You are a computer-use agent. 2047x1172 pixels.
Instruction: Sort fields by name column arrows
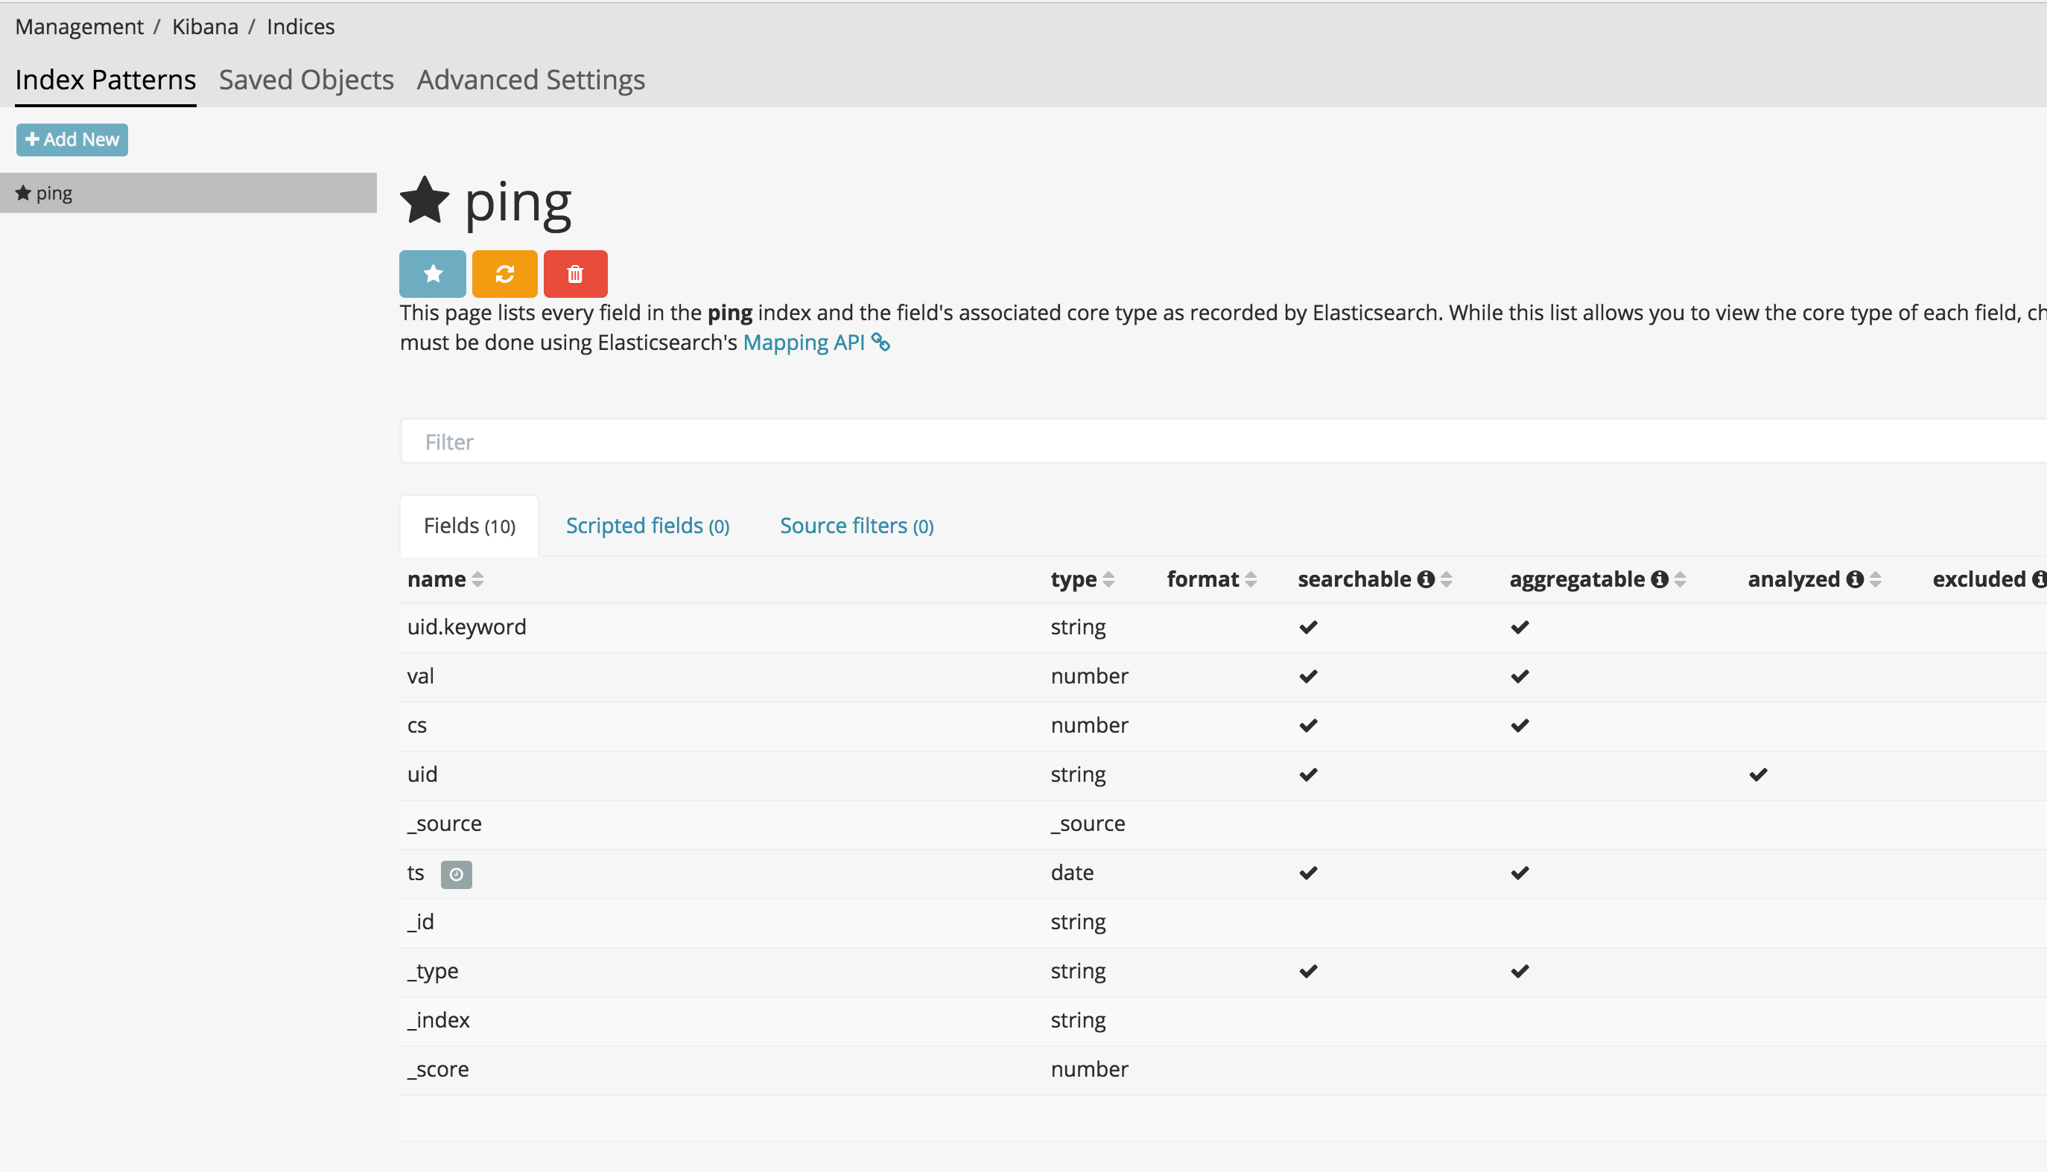click(x=477, y=579)
